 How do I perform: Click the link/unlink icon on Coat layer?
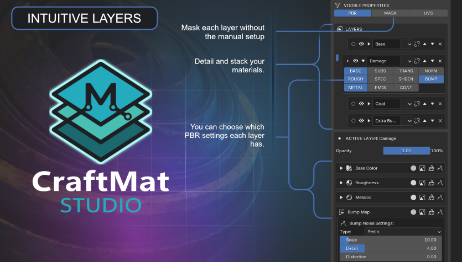417,104
